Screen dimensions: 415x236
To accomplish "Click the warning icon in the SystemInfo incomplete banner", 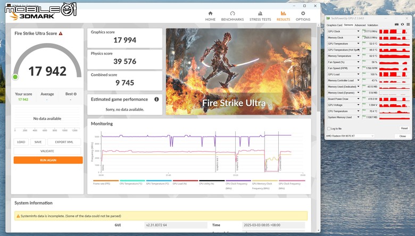I will click(18, 216).
